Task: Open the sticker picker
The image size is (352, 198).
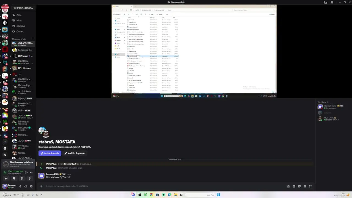Action: (x=299, y=186)
